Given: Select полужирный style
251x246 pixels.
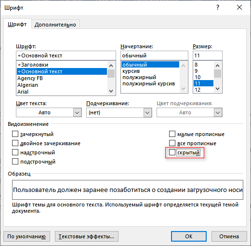Looking at the screenshot, I should click(150, 77).
